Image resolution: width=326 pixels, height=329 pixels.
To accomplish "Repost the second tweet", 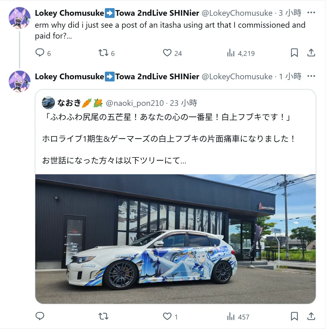I will (x=103, y=316).
